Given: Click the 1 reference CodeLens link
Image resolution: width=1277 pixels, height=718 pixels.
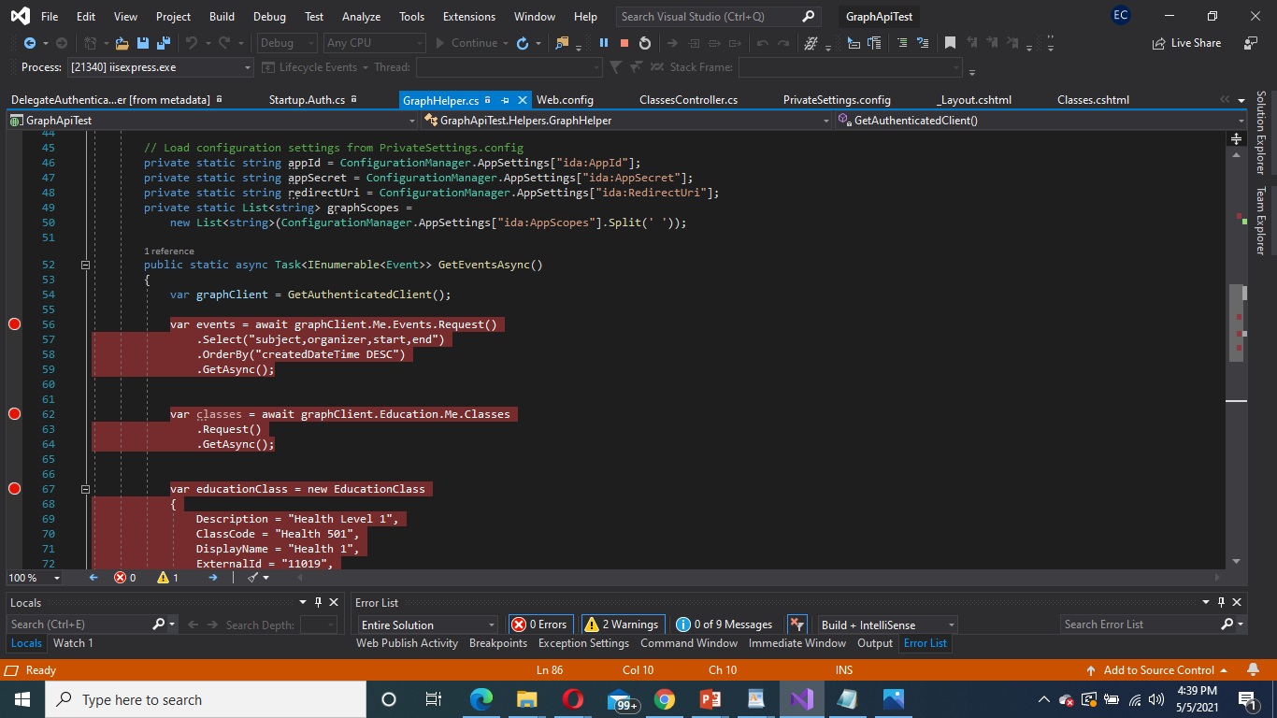Looking at the screenshot, I should click(169, 251).
